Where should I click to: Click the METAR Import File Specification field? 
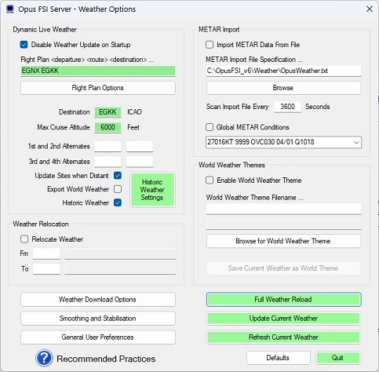[284, 71]
